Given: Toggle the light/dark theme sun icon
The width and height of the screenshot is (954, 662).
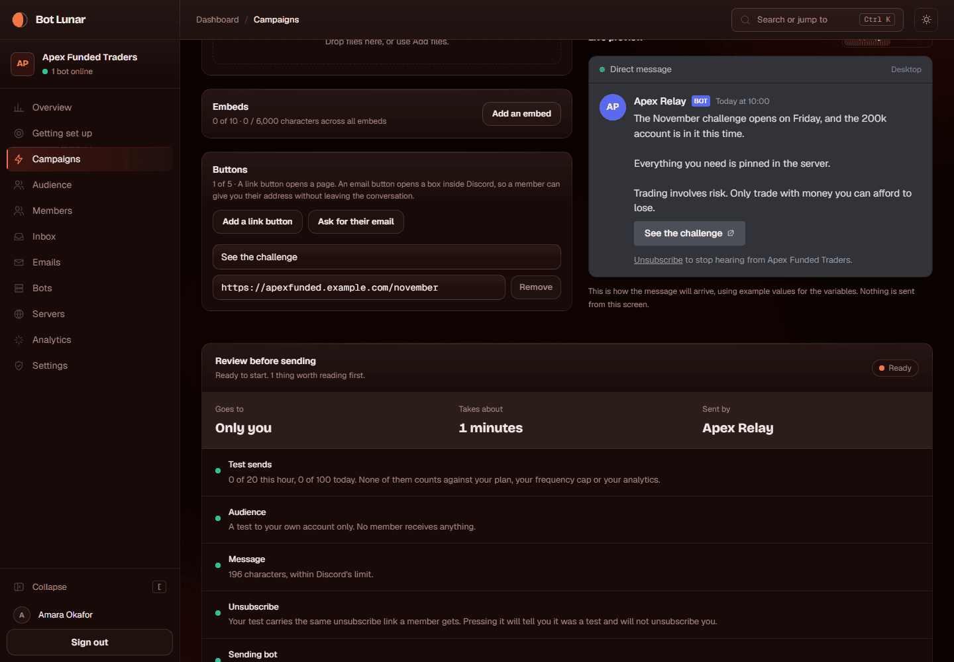Looking at the screenshot, I should click(x=926, y=20).
